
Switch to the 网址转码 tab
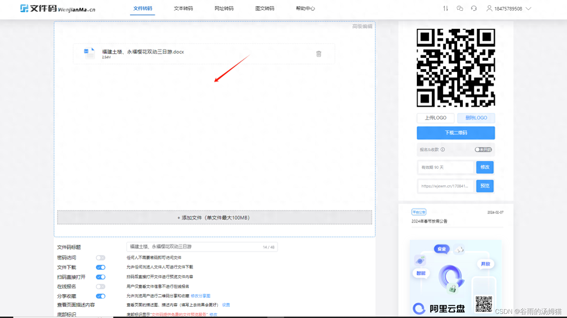[224, 8]
